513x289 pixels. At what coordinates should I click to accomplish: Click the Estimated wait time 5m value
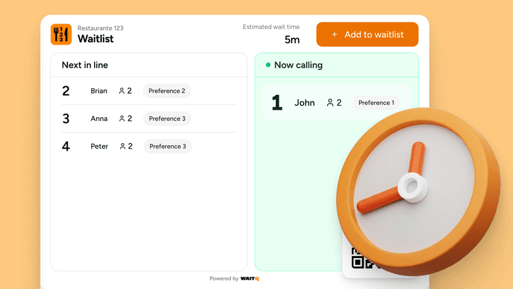(292, 40)
